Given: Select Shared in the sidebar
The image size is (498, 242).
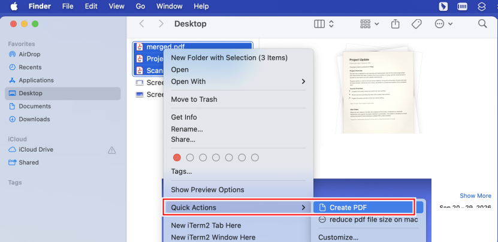Looking at the screenshot, I should click(62, 162).
